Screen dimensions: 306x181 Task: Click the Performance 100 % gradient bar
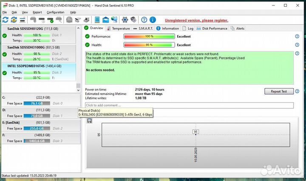(149, 36)
